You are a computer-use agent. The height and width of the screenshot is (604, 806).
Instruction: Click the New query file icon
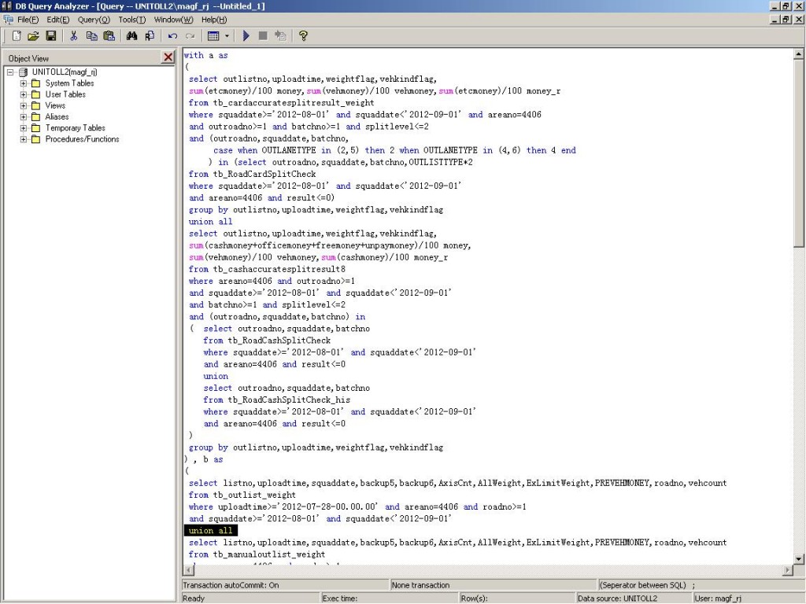click(17, 35)
